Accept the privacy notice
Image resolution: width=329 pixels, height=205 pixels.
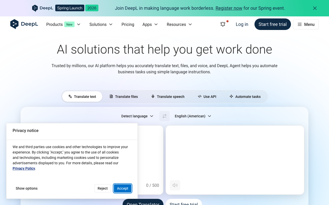coord(123,188)
